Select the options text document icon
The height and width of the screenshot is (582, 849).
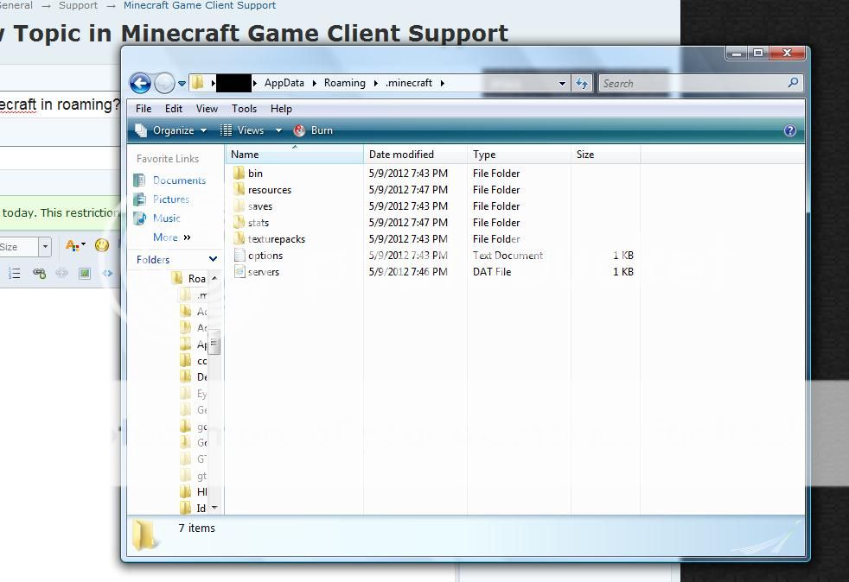point(239,256)
